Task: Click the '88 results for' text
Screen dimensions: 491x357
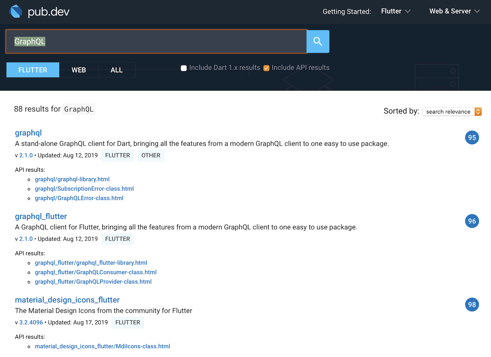Action: [37, 109]
